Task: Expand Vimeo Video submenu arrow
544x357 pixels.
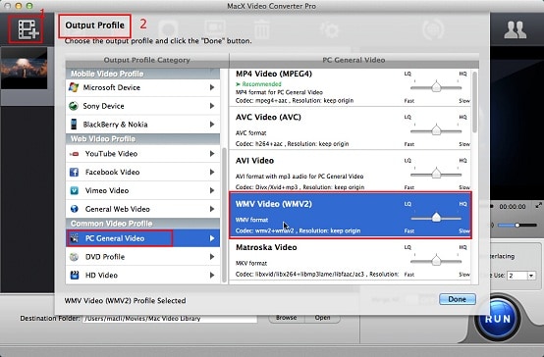Action: (x=212, y=190)
